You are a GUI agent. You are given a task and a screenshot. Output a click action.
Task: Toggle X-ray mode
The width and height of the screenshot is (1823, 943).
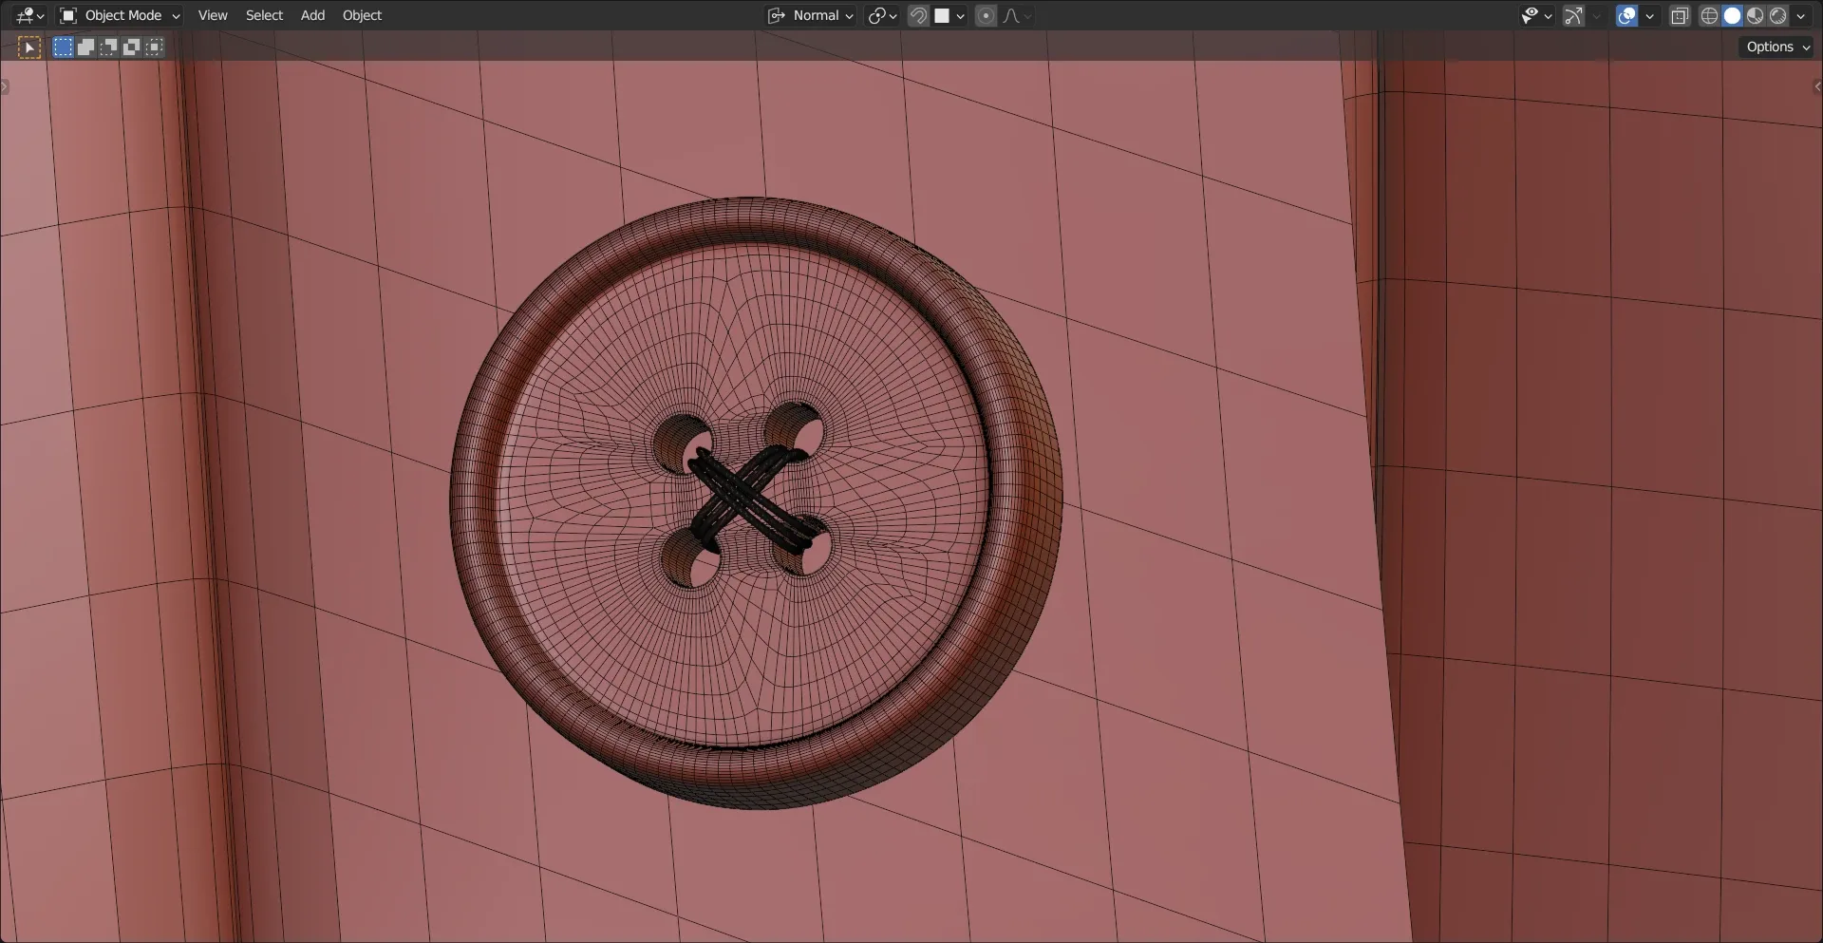(x=1680, y=15)
